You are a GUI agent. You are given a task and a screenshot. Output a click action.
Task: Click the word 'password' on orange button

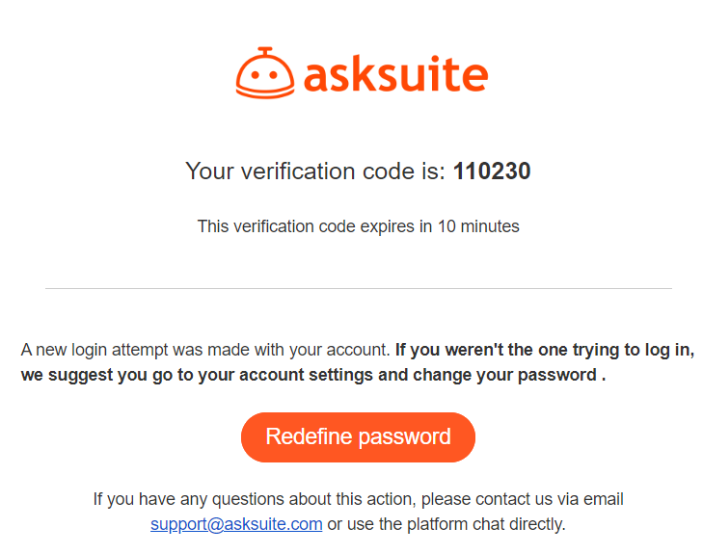[404, 437]
